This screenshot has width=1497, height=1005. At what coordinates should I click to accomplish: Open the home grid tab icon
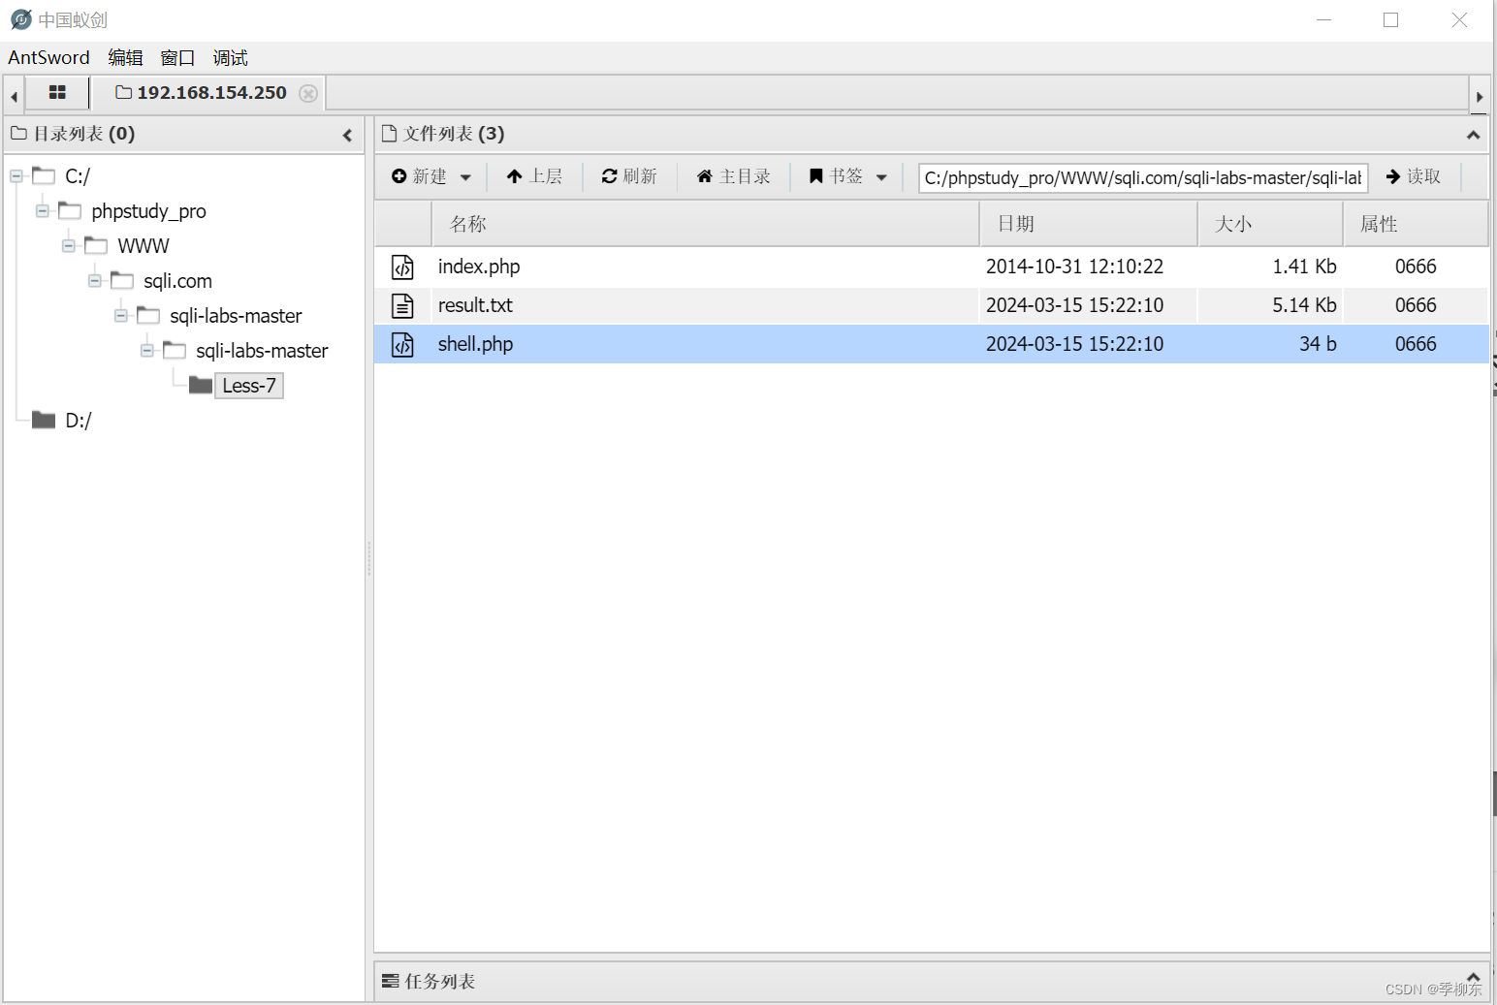[57, 93]
